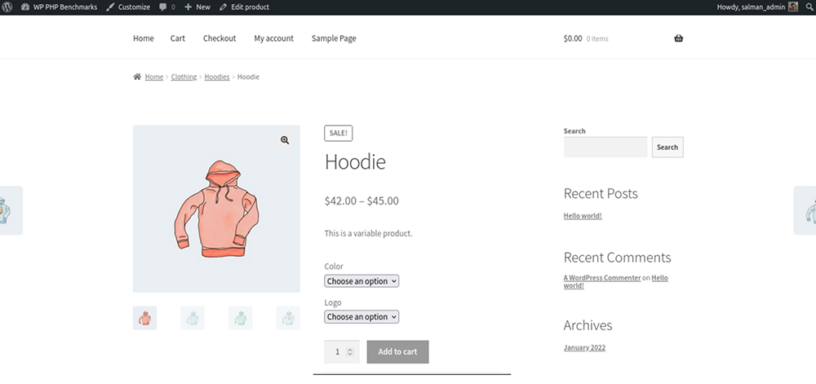Click the sidebar search text field
Image resolution: width=816 pixels, height=384 pixels.
pyautogui.click(x=605, y=147)
